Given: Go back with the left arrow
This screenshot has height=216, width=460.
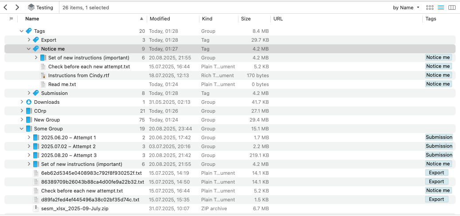Looking at the screenshot, I should 6,8.
